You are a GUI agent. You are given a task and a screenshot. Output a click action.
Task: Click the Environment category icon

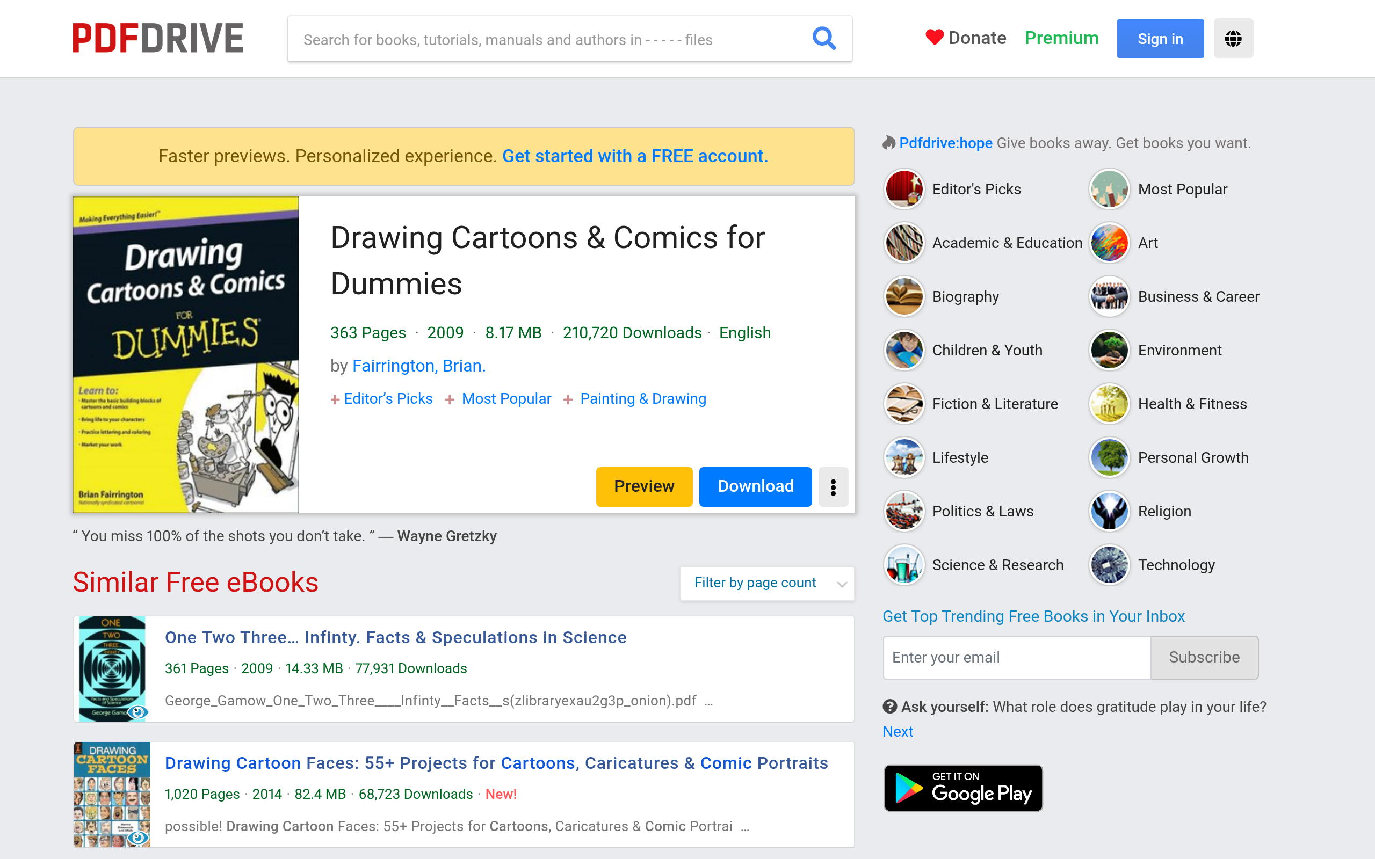pos(1109,350)
